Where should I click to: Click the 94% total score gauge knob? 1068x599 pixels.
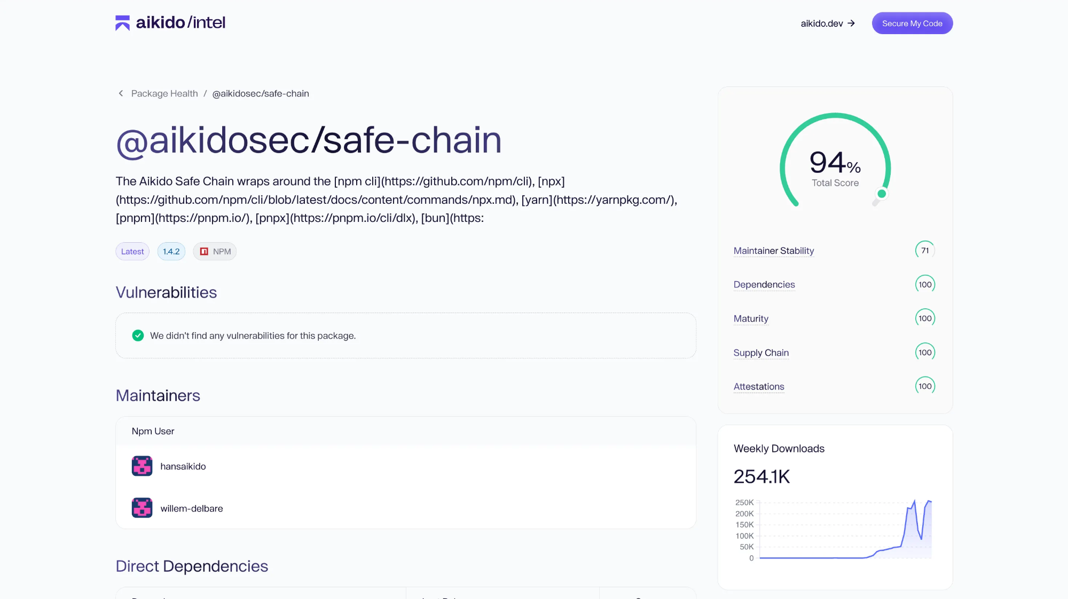(882, 194)
